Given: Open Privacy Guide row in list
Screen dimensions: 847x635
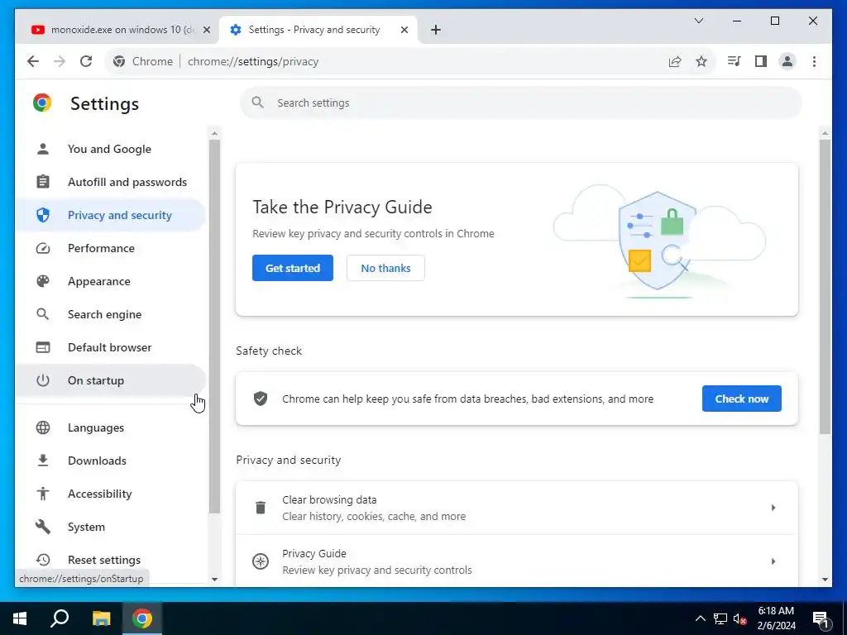Looking at the screenshot, I should tap(516, 561).
